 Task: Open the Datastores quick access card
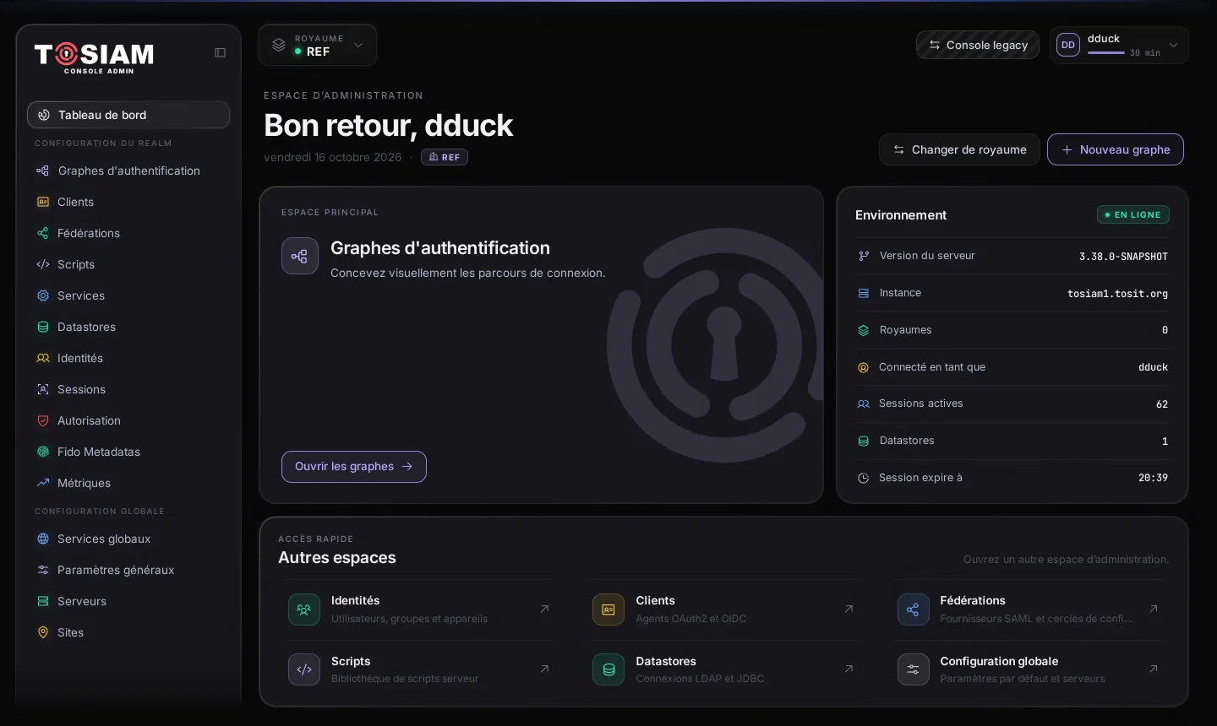pos(724,669)
